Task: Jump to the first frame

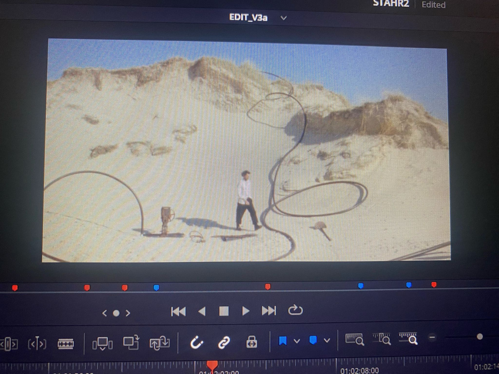Action: click(178, 311)
